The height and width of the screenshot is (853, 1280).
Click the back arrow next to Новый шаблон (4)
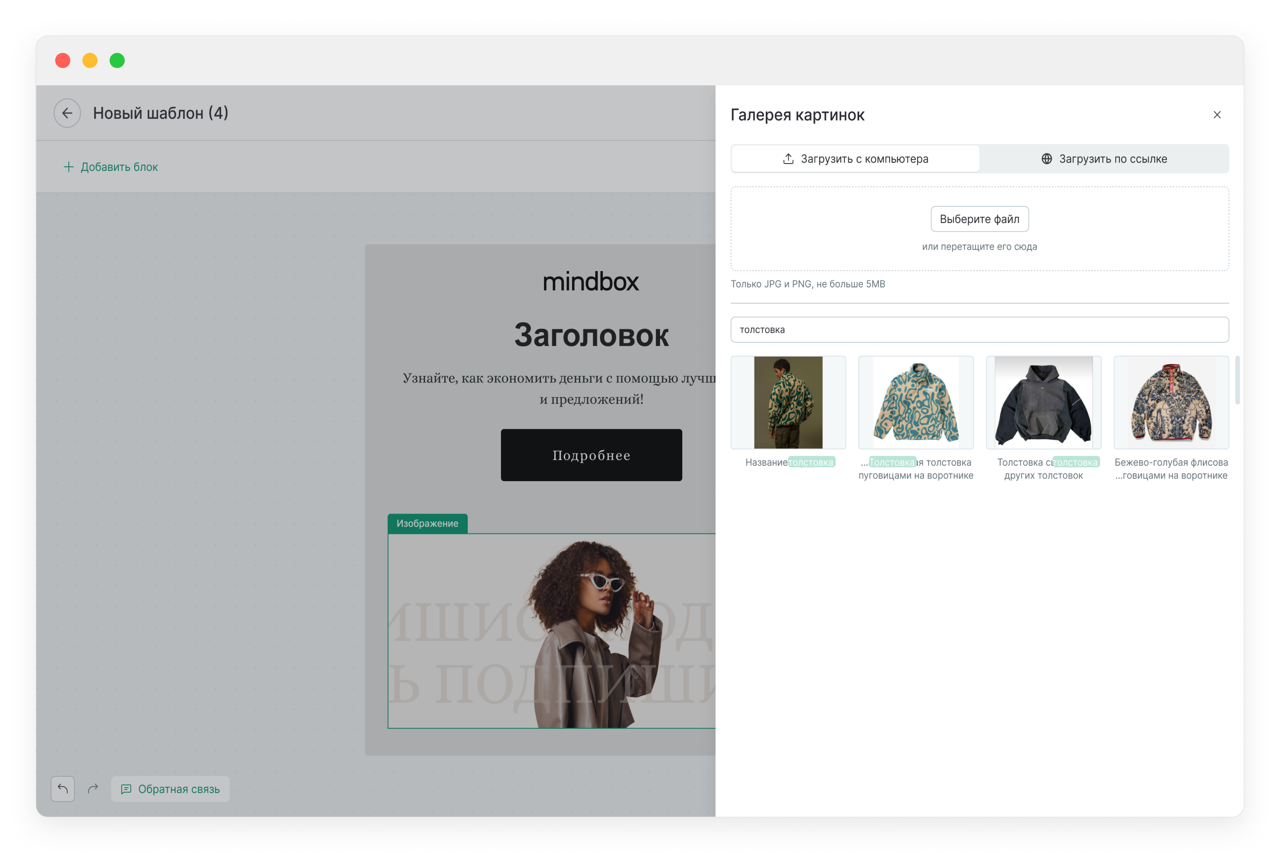click(x=67, y=113)
